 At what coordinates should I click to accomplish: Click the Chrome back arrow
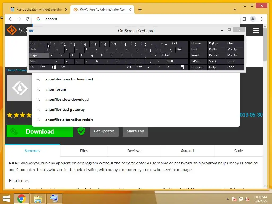click(11, 19)
